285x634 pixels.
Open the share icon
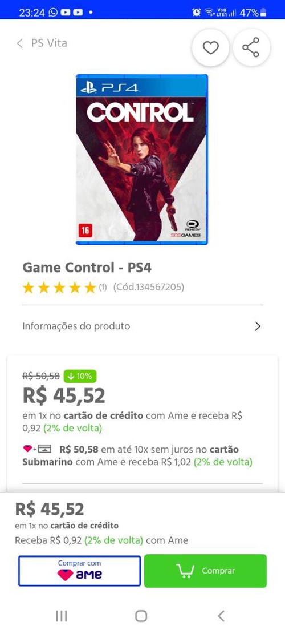251,48
